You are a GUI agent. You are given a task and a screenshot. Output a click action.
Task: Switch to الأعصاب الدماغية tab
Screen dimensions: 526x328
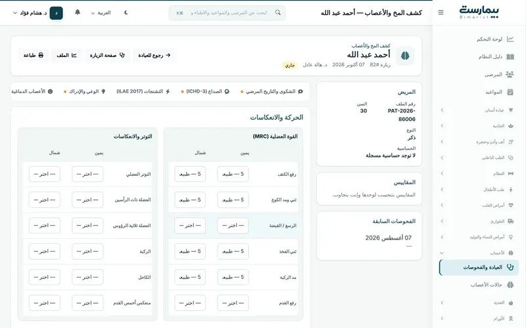[32, 91]
